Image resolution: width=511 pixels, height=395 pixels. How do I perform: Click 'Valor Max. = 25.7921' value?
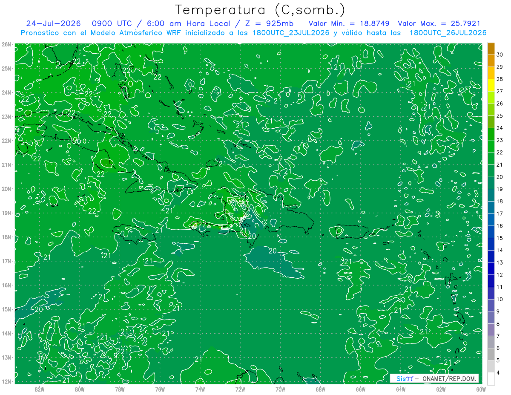439,23
